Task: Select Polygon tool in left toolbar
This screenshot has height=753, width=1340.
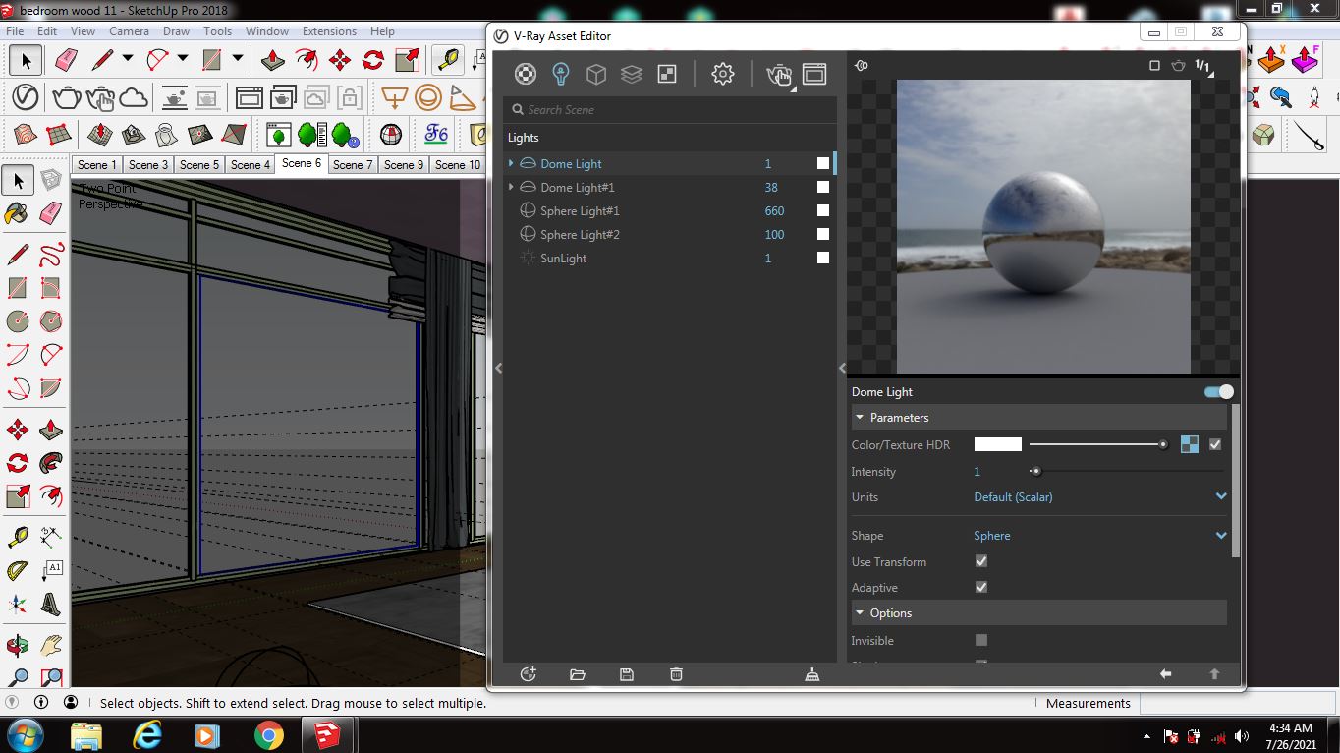Action: (51, 321)
